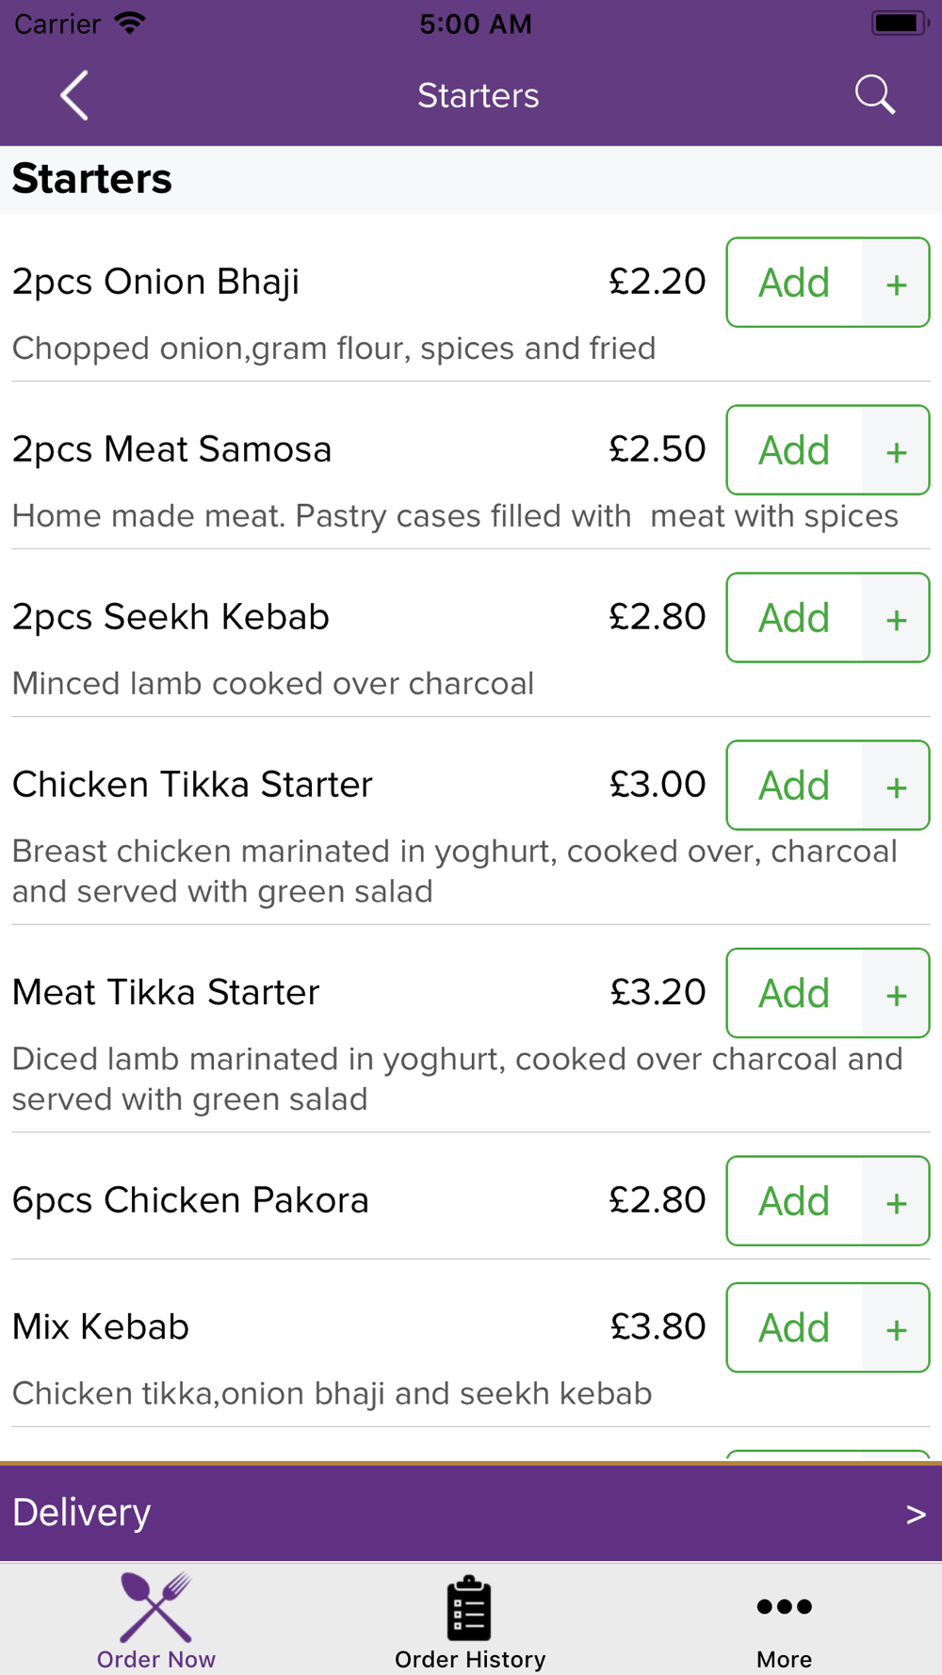Tap the back arrow icon

[x=74, y=95]
